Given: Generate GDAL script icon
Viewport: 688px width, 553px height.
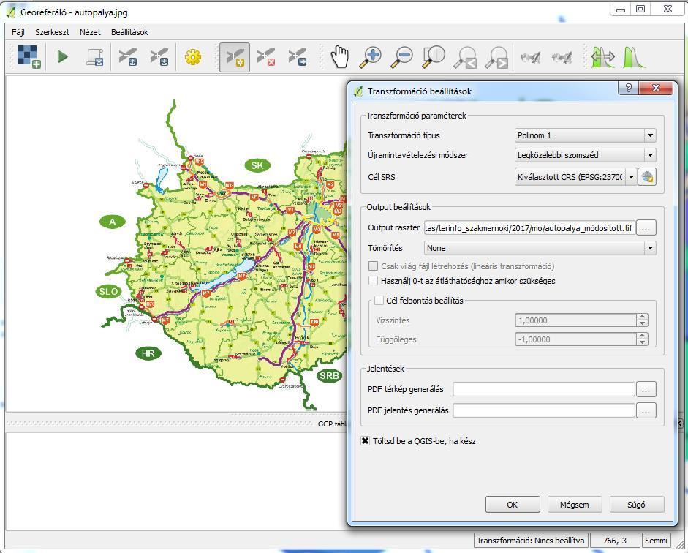Looking at the screenshot, I should [x=95, y=57].
